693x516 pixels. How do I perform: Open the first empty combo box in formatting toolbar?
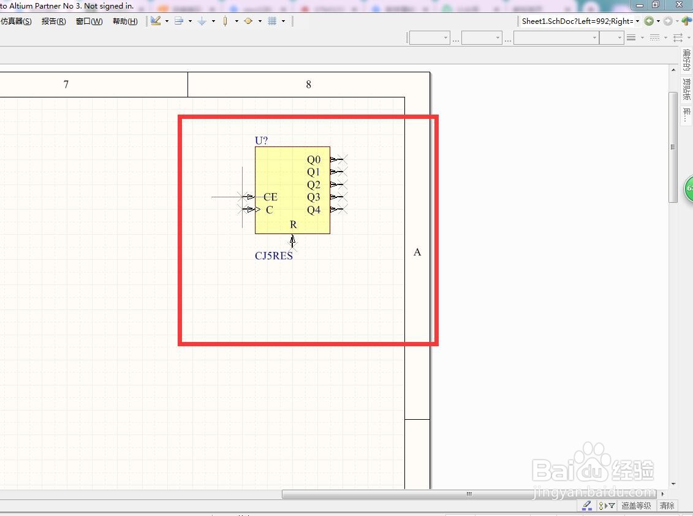(x=430, y=38)
